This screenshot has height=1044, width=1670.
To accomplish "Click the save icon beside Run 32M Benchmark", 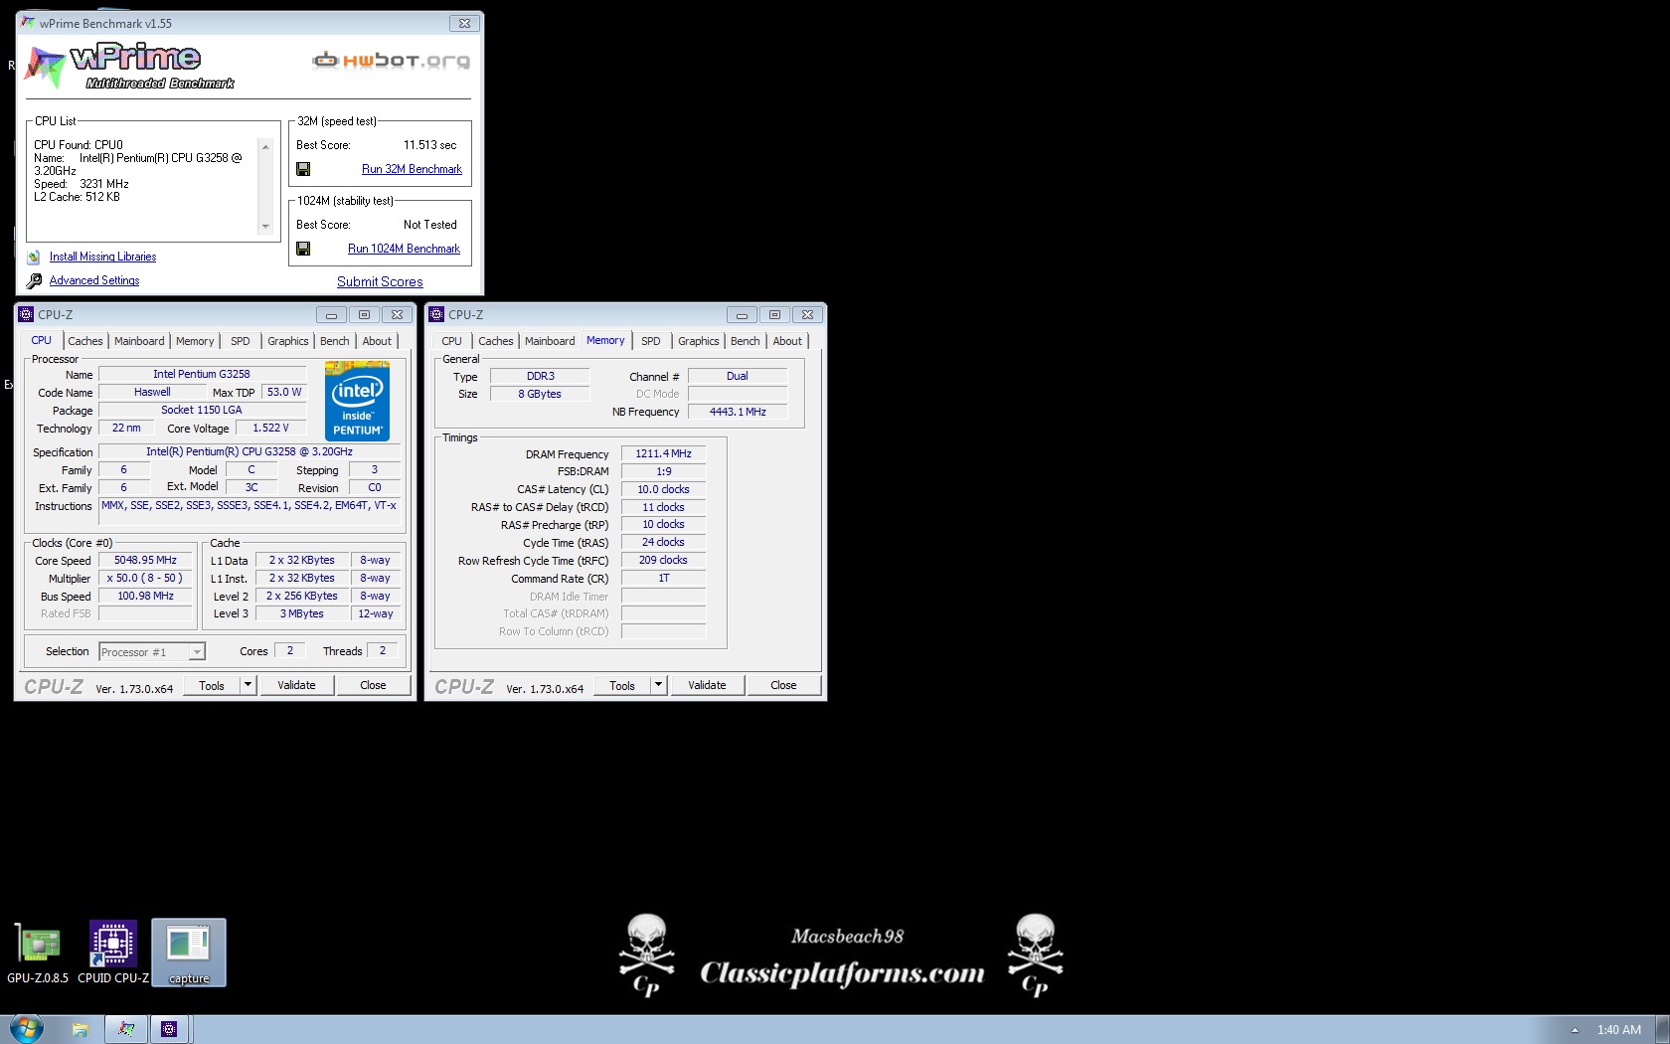I will click(x=303, y=169).
